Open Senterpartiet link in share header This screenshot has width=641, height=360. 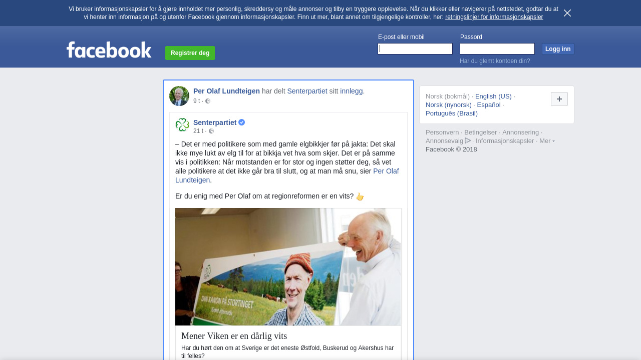point(307,91)
